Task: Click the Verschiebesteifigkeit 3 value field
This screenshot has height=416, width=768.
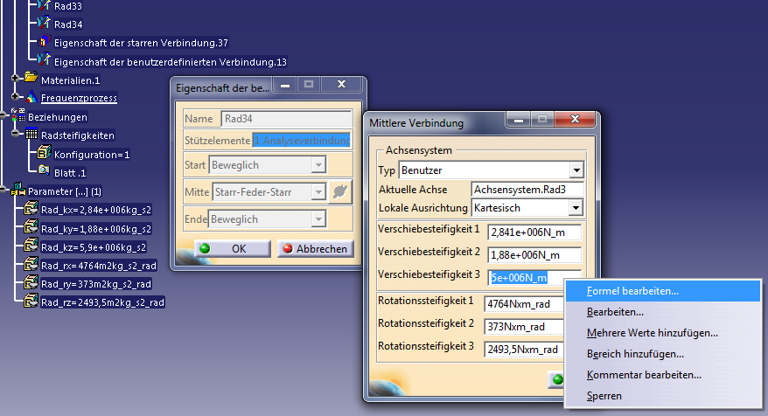Action: 534,278
